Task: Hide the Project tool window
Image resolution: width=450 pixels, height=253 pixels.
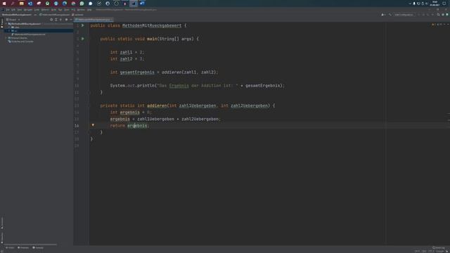Action: pos(71,20)
